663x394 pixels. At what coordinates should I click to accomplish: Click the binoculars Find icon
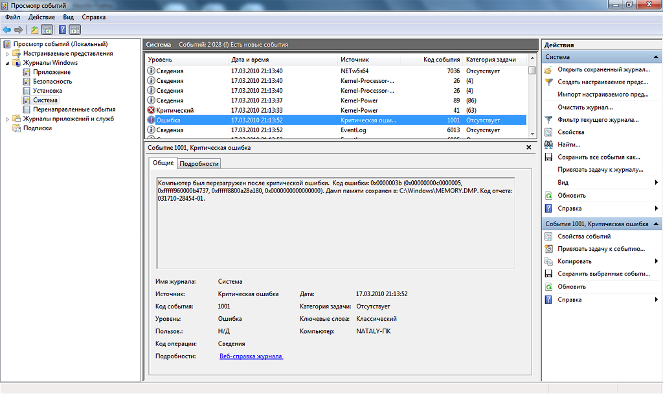tap(548, 145)
